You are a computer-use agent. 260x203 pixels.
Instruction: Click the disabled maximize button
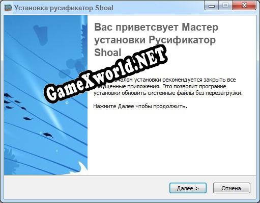click(225, 6)
